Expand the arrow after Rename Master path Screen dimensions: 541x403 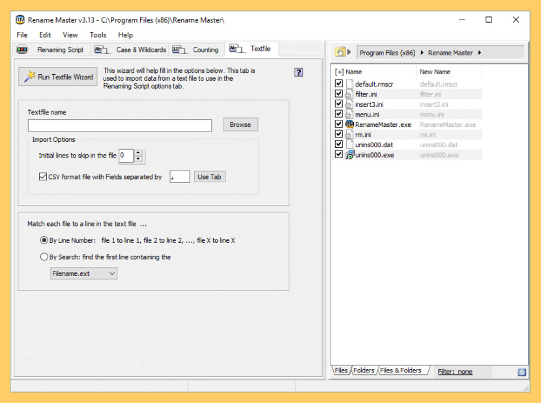click(x=480, y=53)
